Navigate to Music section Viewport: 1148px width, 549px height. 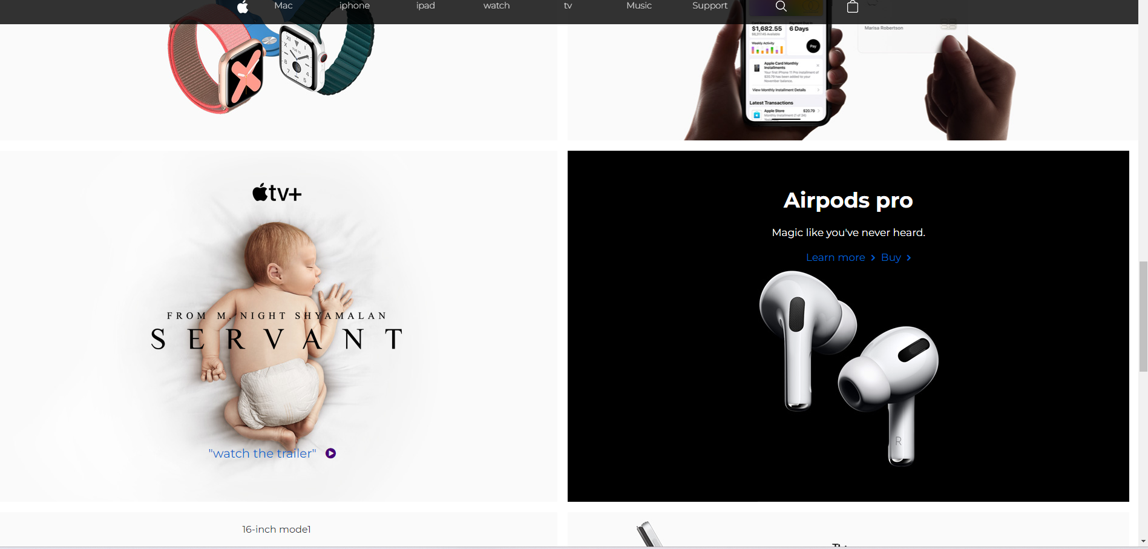click(638, 5)
